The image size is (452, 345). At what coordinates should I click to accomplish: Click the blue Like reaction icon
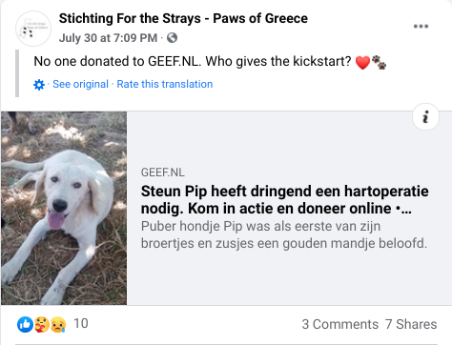click(x=25, y=324)
